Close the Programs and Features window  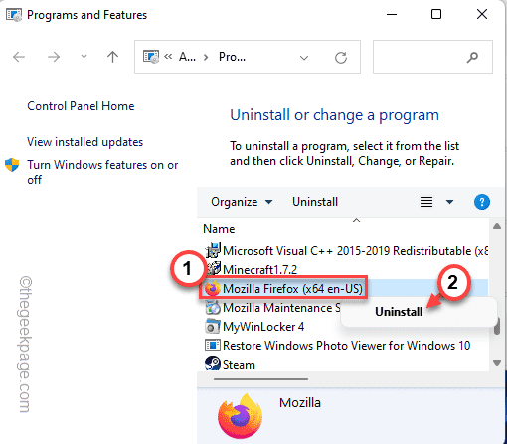pos(482,14)
